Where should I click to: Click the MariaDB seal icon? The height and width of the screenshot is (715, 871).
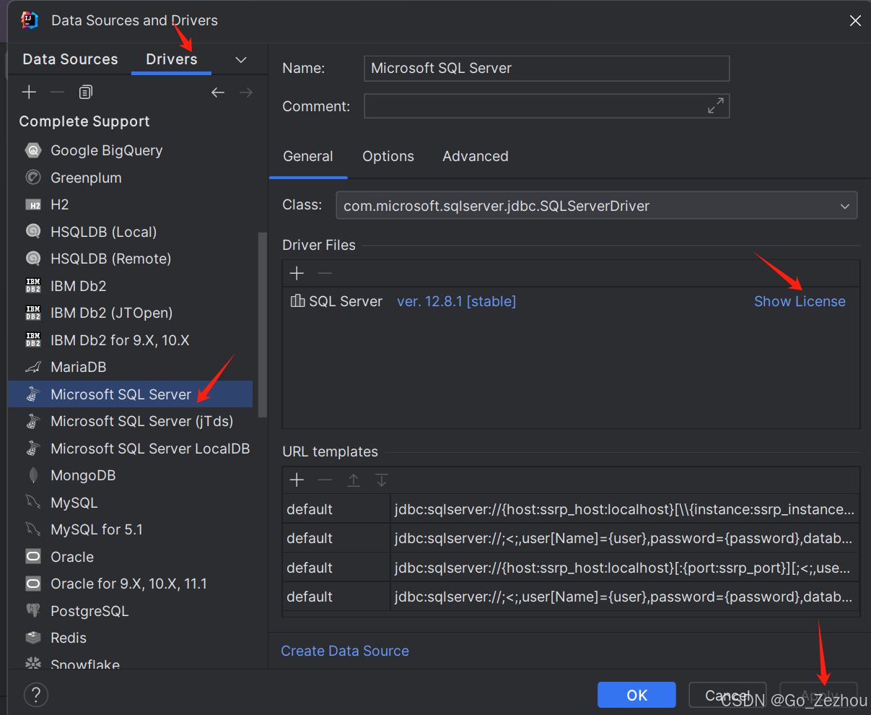click(x=33, y=367)
